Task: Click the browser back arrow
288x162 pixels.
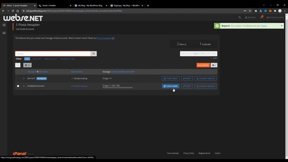Action: (x=3, y=11)
